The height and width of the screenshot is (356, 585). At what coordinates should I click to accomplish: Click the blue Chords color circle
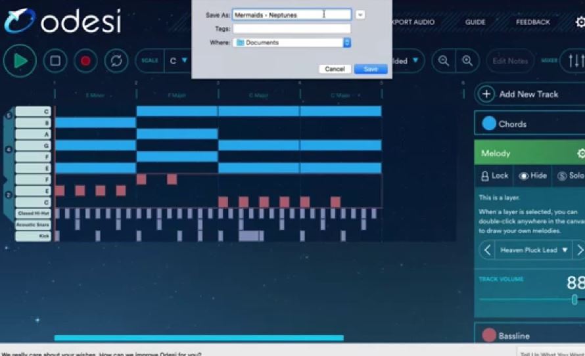click(489, 123)
